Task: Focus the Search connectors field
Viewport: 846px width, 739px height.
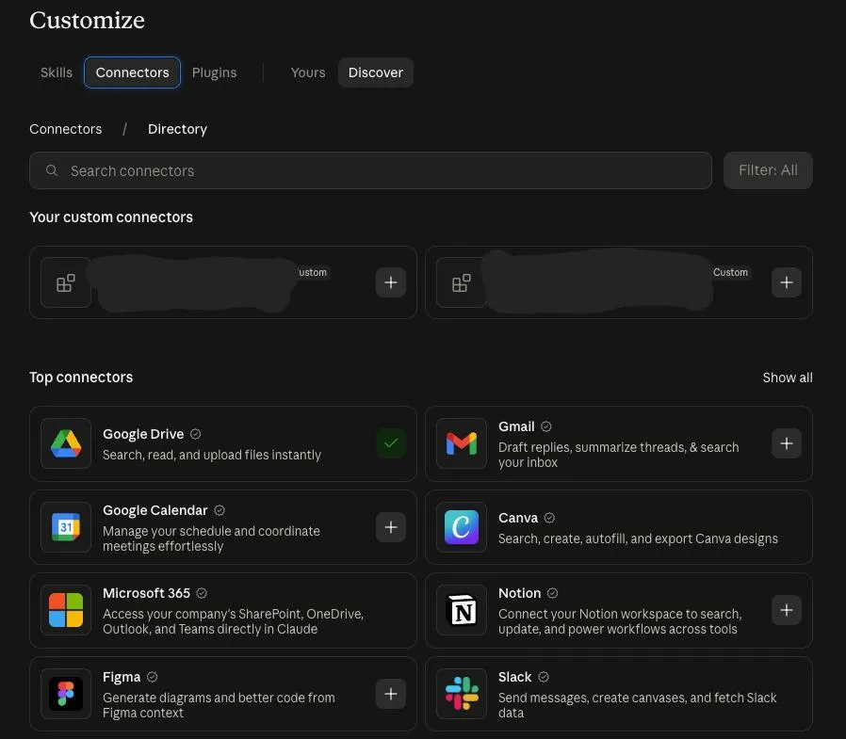Action: 370,170
